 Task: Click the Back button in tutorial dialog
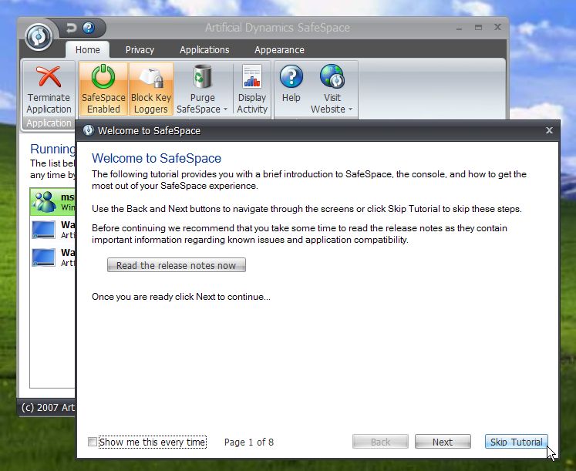point(380,442)
